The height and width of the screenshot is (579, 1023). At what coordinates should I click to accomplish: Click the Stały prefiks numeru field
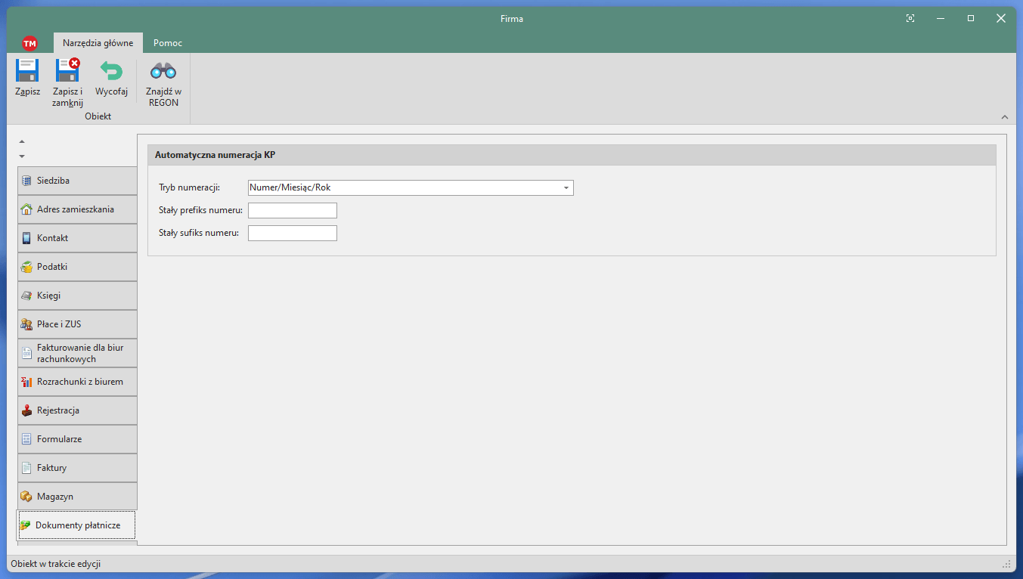(x=292, y=211)
